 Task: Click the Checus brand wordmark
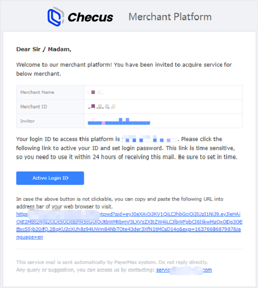[90, 17]
